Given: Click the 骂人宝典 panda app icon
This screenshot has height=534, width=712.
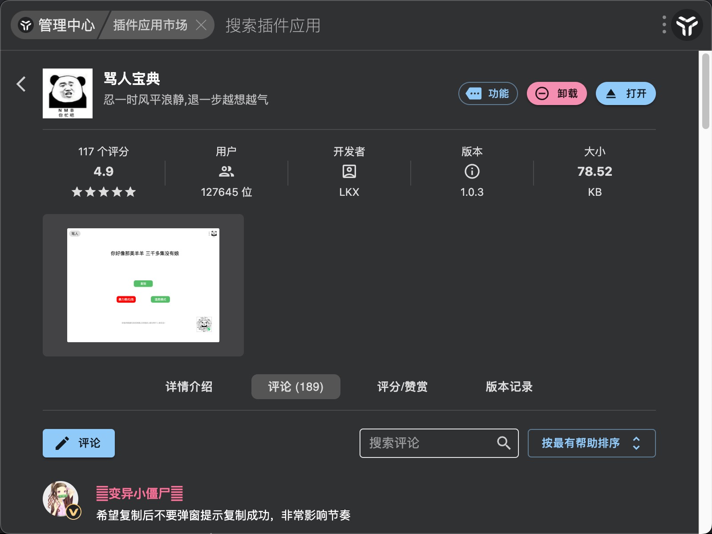Looking at the screenshot, I should (x=68, y=93).
